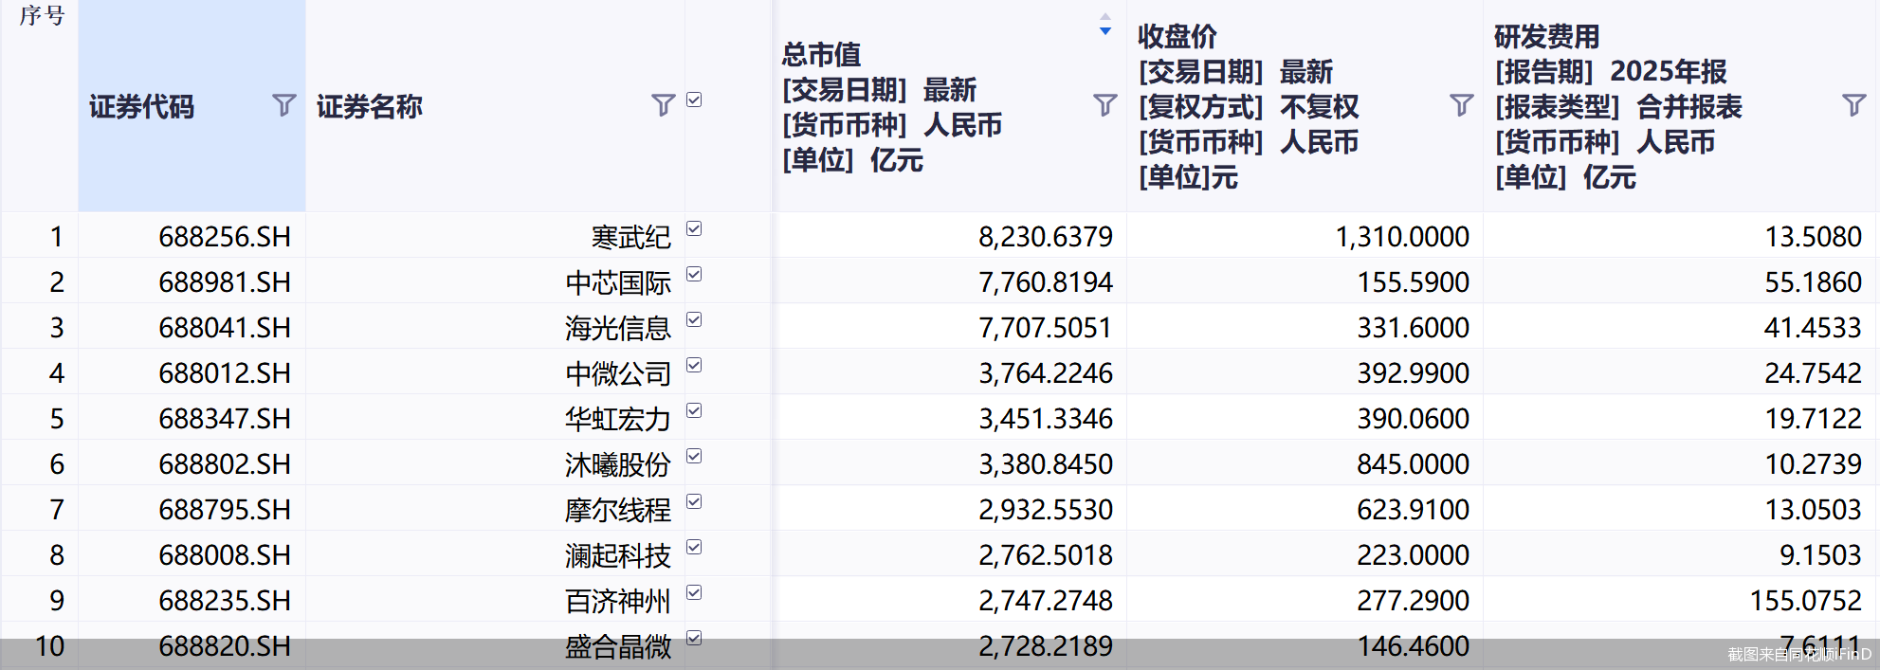Select R&D expense value 155.0752
This screenshot has height=670, width=1880.
[x=1806, y=601]
